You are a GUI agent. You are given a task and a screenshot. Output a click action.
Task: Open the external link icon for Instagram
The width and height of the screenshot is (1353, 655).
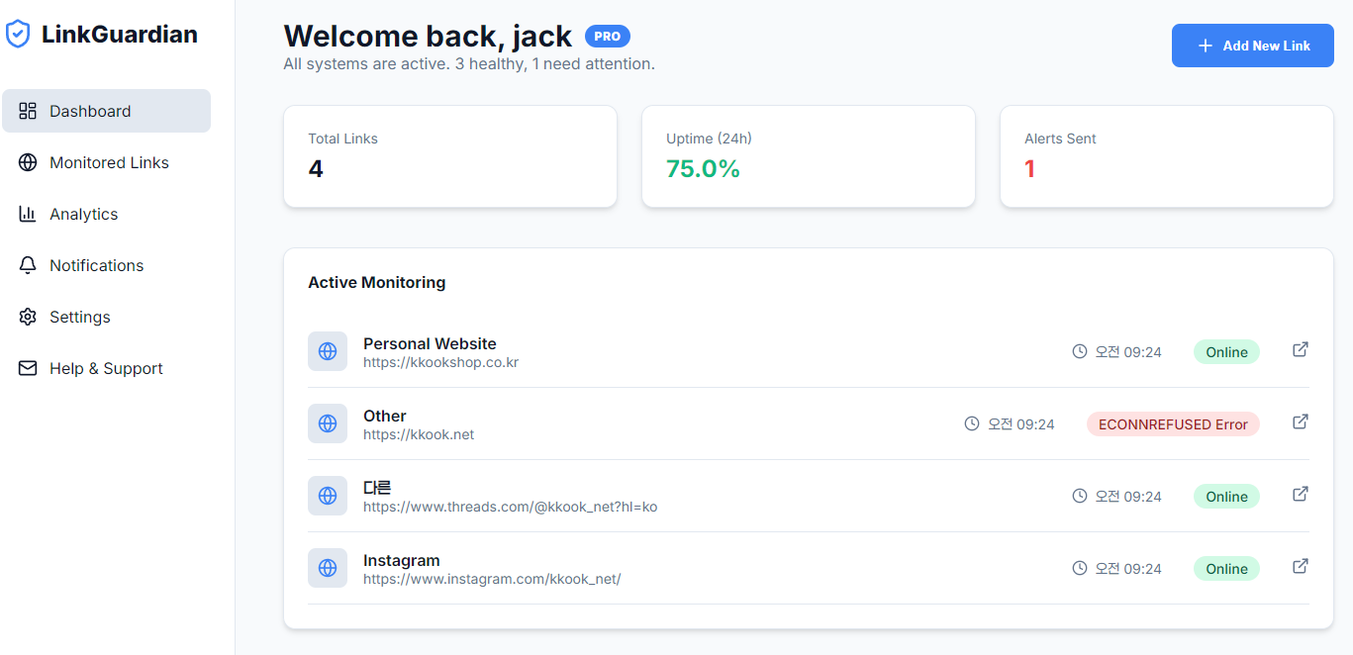1300,566
